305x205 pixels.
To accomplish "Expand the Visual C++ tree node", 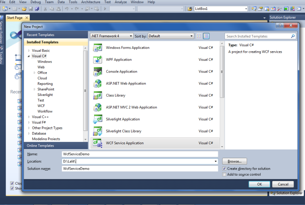I will (29, 117).
